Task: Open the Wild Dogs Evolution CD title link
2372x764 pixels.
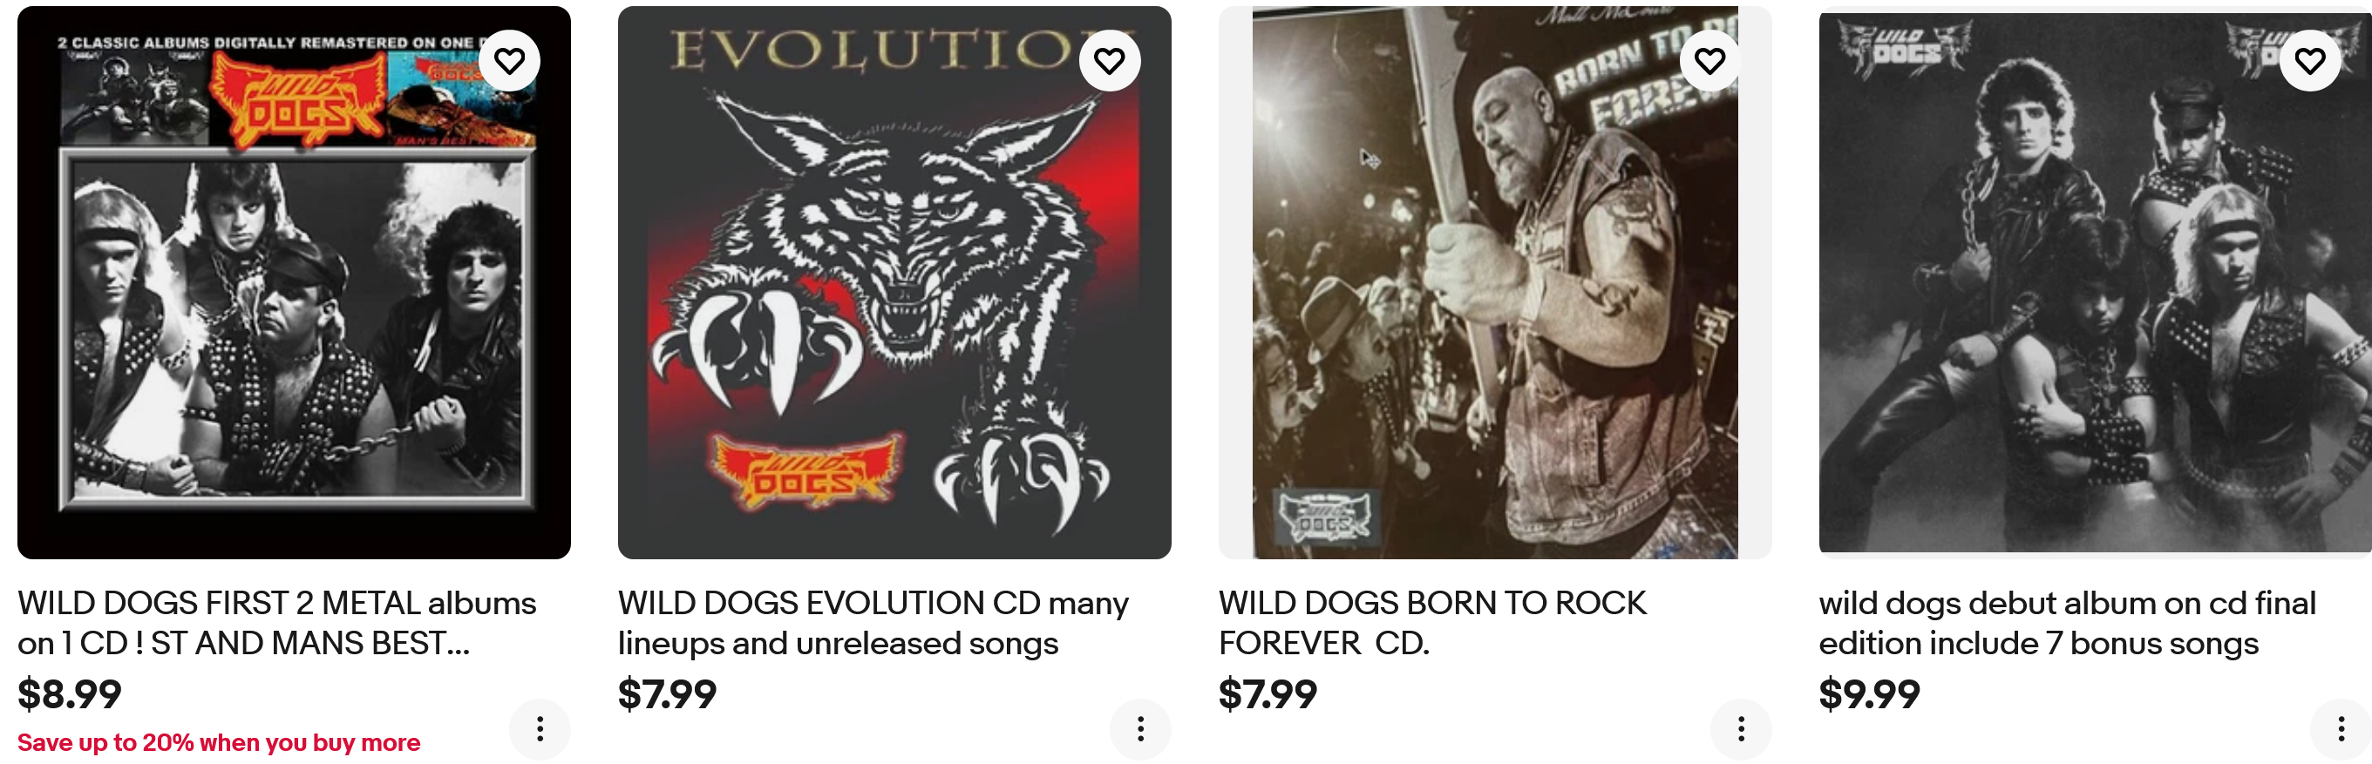Action: [x=873, y=623]
